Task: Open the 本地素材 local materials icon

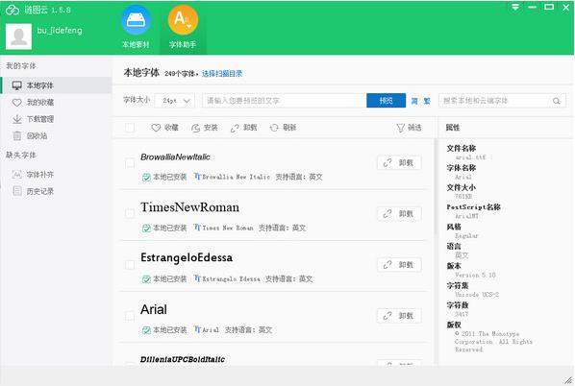Action: click(136, 20)
